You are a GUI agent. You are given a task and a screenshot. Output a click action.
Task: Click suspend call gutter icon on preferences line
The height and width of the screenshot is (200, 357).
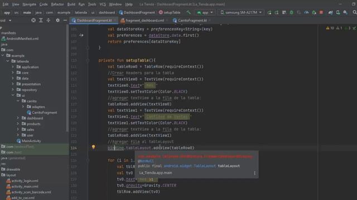pos(81,36)
